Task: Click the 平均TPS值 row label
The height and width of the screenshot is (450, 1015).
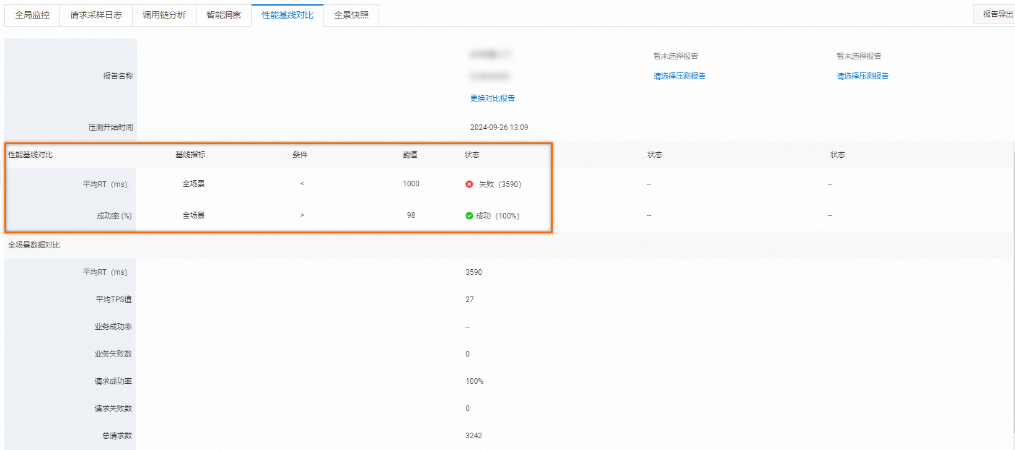Action: click(113, 300)
